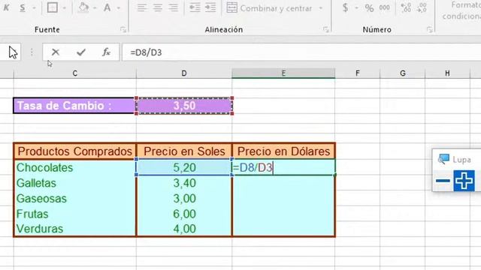Screen dimensions: 481x270
Task: Select column F header
Action: tap(358, 73)
